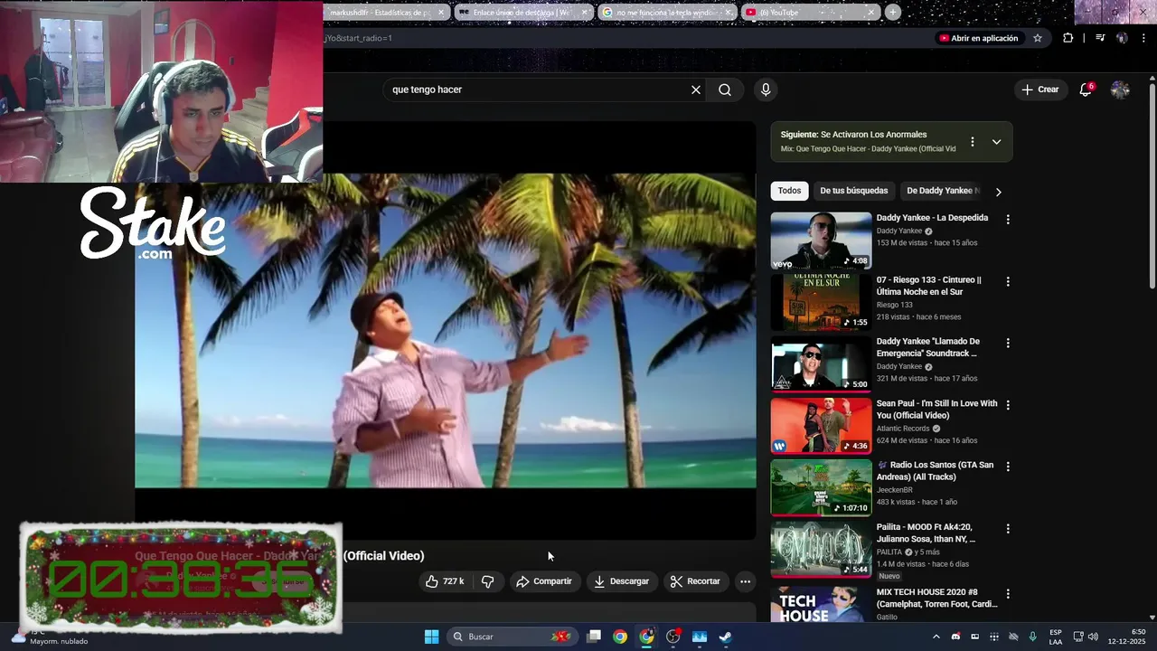Switch ESP LAA input language
Viewport: 1157px width, 651px height.
tap(1056, 637)
